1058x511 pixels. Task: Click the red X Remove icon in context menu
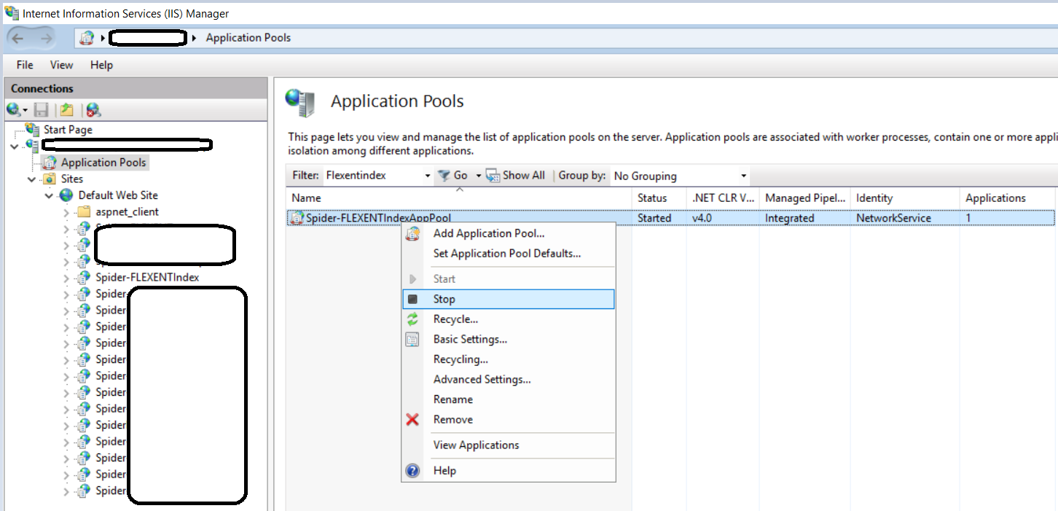point(412,419)
